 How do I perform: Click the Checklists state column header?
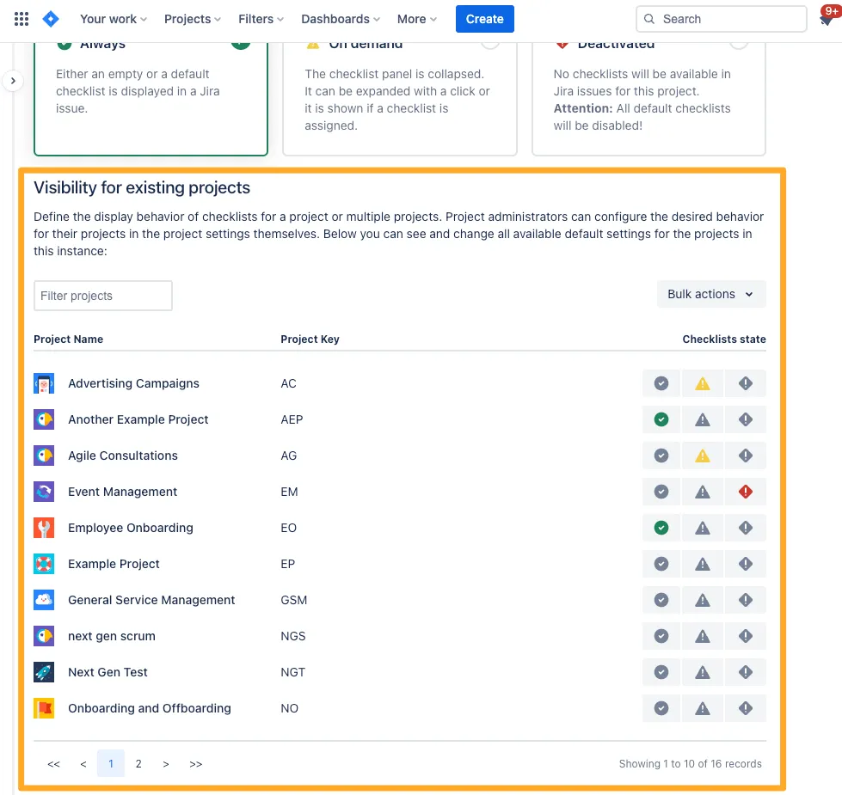(724, 339)
